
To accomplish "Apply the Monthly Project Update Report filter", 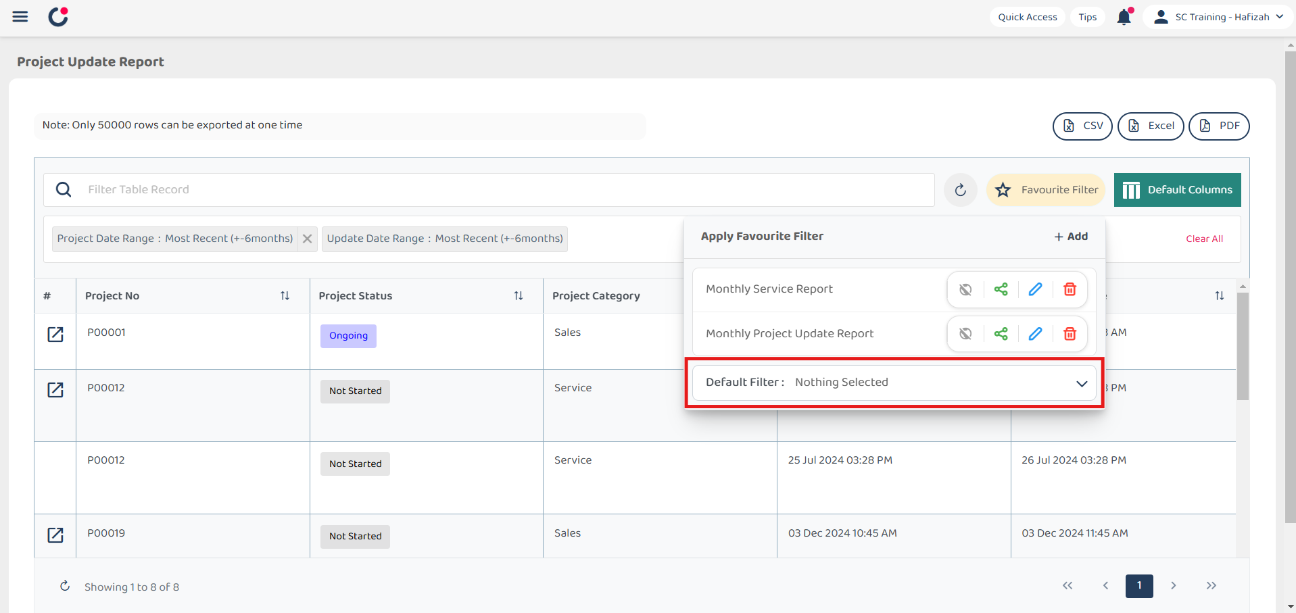I will tap(790, 334).
